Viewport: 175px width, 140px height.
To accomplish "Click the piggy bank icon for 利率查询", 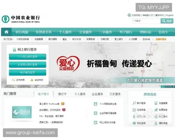I will [134, 123].
